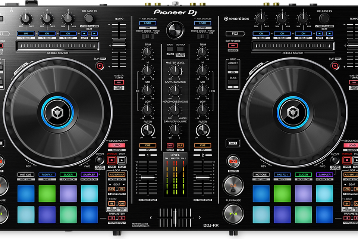Select SAMPLER pad mode on the left deck
The image size is (358, 239).
[89, 174]
